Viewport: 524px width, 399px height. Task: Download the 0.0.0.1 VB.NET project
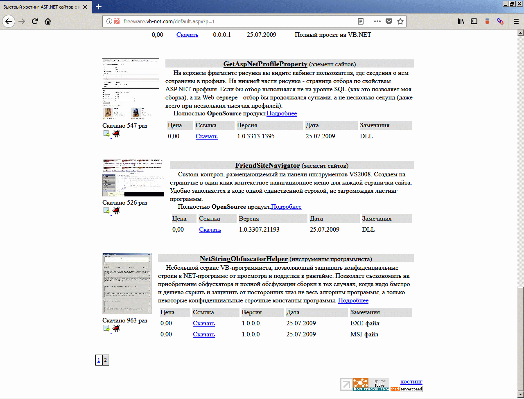pos(187,35)
